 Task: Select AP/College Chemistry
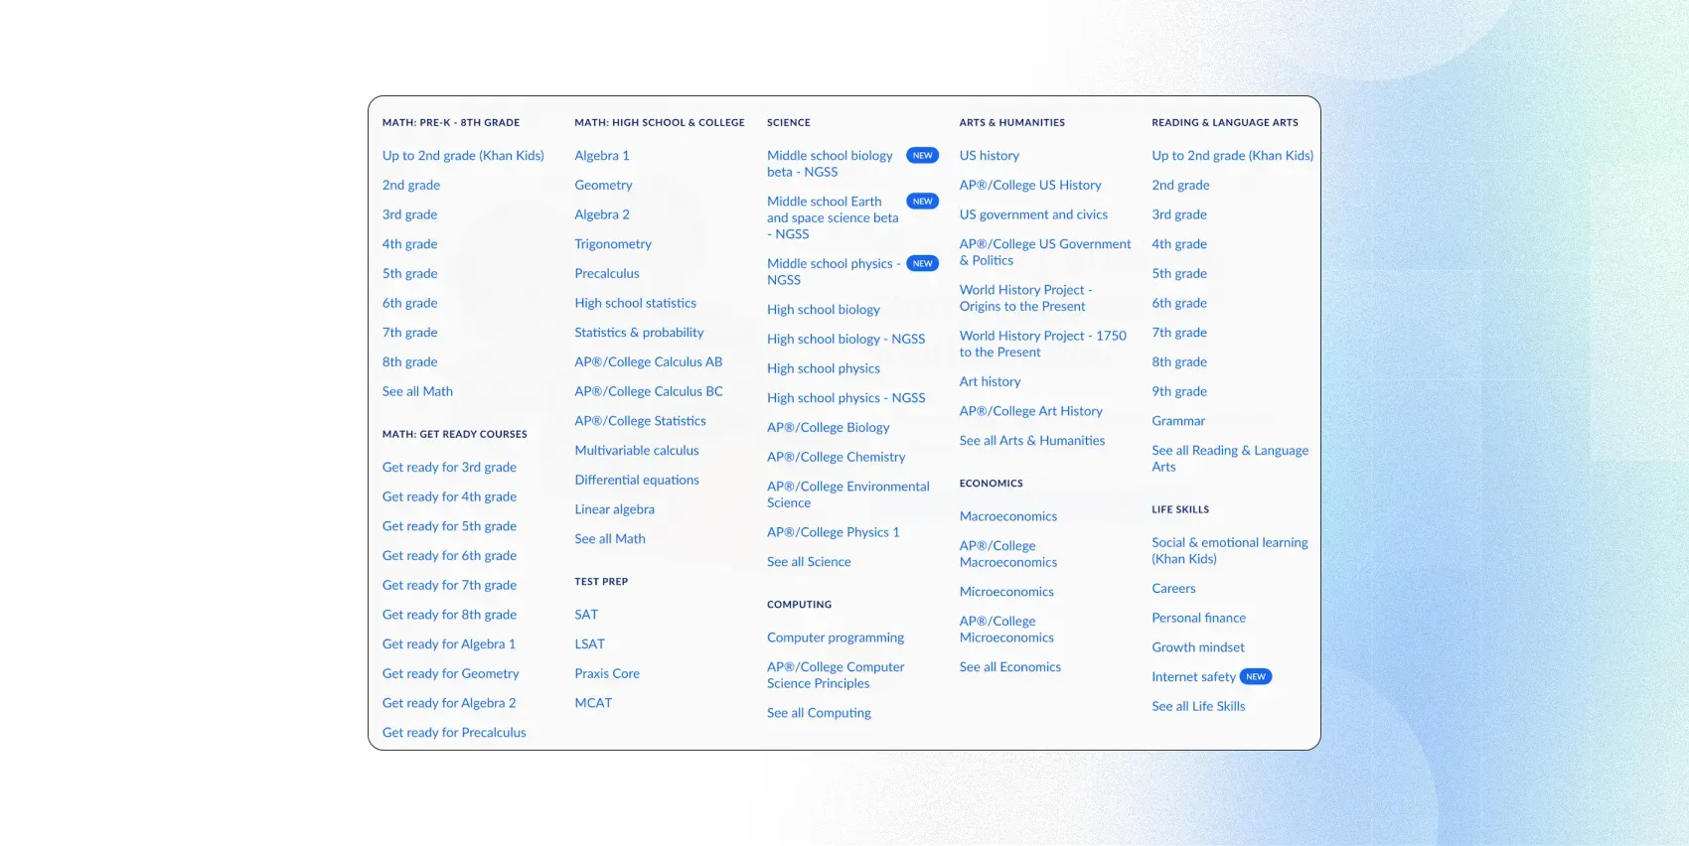pyautogui.click(x=836, y=458)
